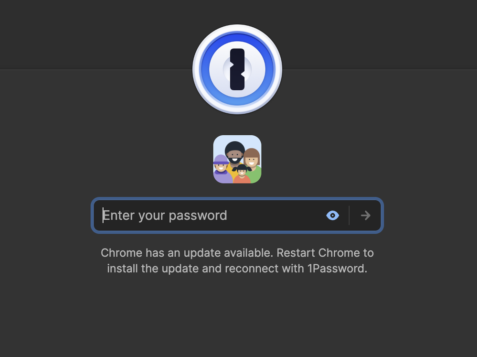Click the pigtailed girl in the avatar
The width and height of the screenshot is (477, 357).
tap(242, 173)
